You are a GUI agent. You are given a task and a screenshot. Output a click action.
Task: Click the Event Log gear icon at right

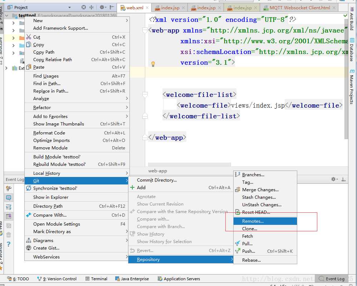[x=333, y=179]
